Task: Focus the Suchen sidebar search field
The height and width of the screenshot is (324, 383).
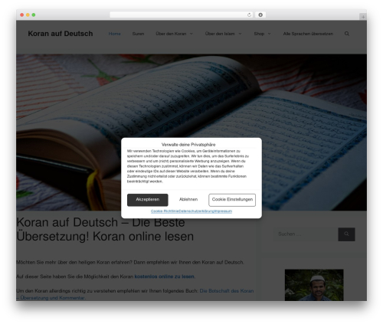Action: click(x=306, y=234)
